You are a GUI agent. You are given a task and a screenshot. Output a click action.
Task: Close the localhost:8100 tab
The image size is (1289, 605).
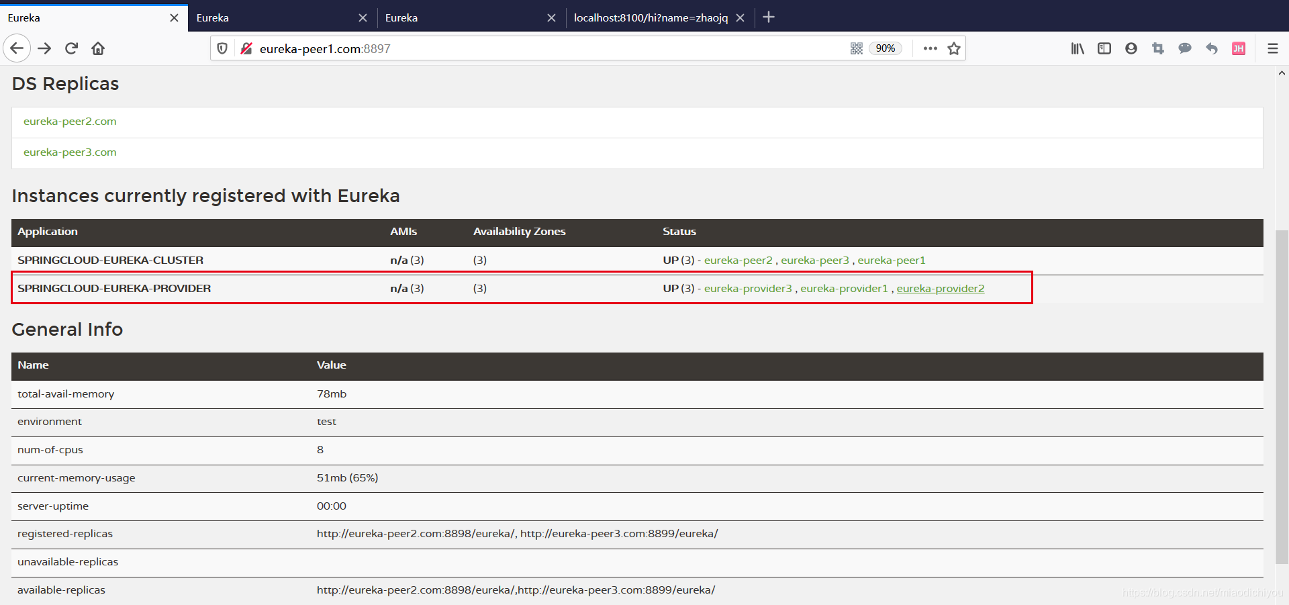coord(740,17)
